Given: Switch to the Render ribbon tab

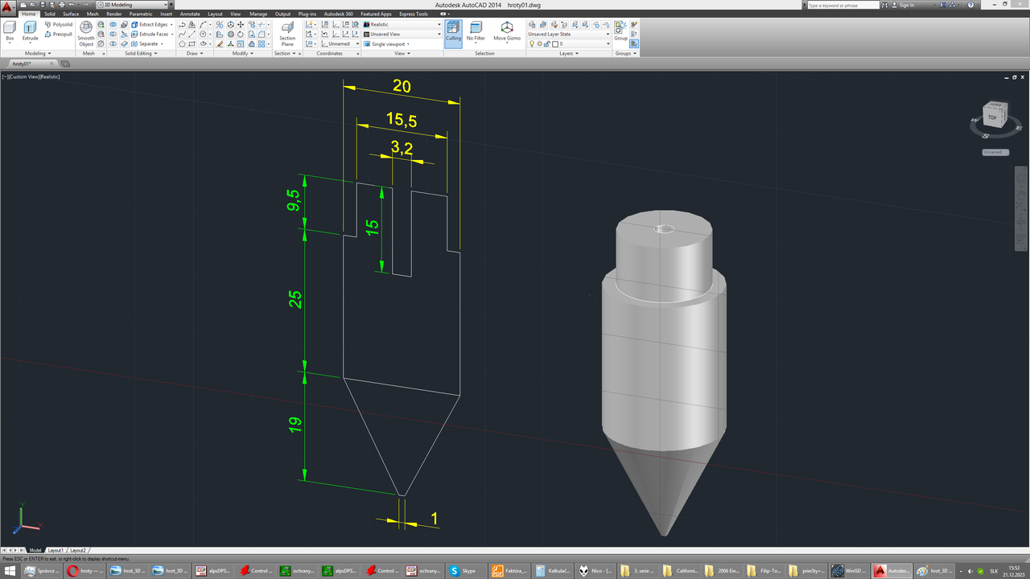Looking at the screenshot, I should (x=114, y=14).
